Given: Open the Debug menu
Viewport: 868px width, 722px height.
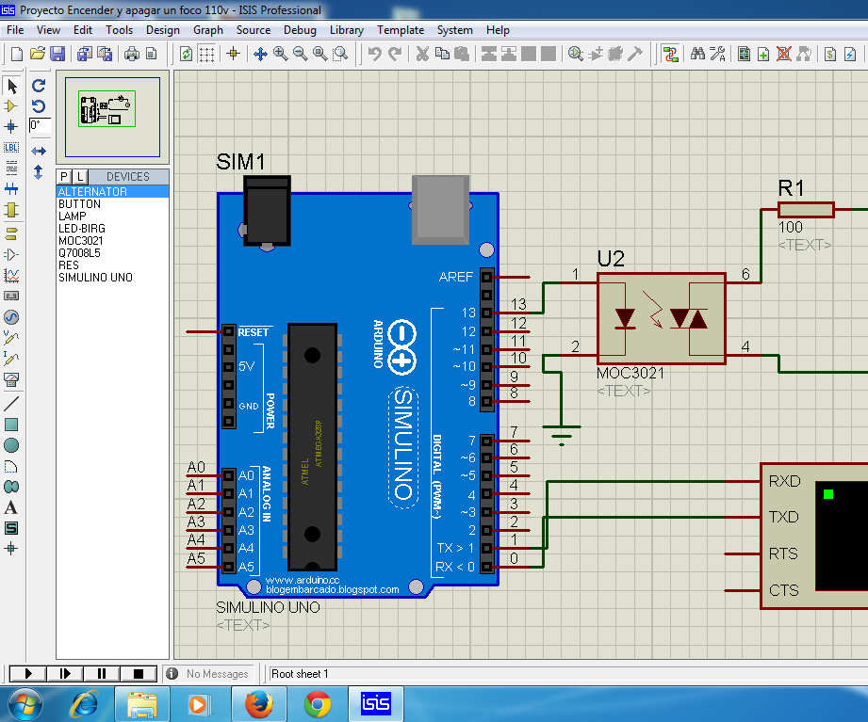Looking at the screenshot, I should click(300, 29).
